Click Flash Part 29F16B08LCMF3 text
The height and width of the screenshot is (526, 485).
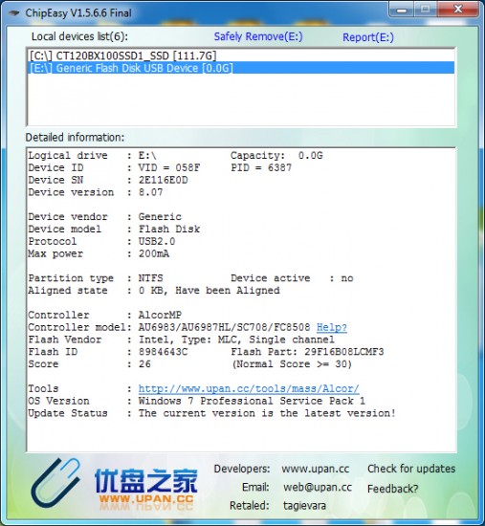(x=307, y=352)
